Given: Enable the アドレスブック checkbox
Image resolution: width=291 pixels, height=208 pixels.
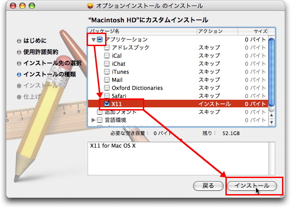Looking at the screenshot, I should tap(107, 47).
